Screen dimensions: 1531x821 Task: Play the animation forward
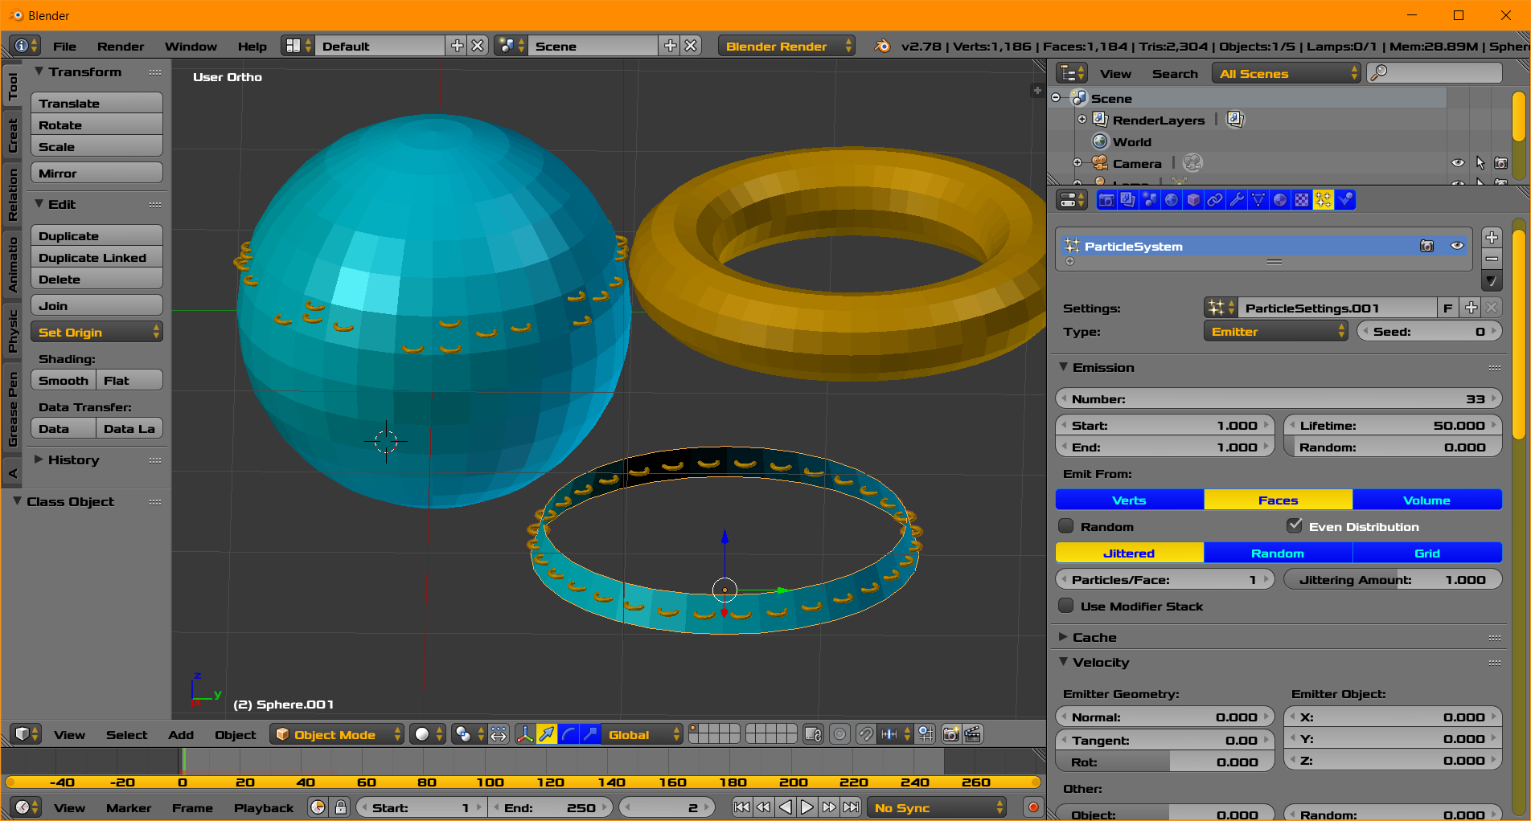[807, 807]
